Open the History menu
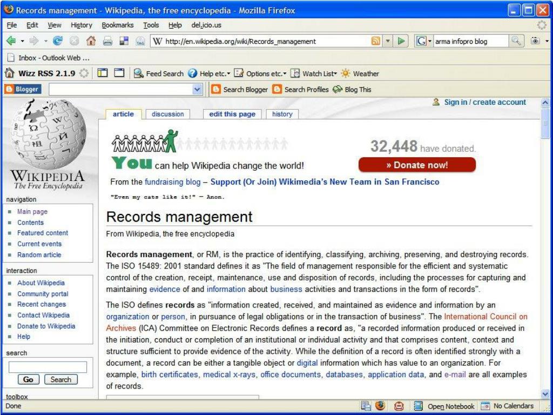The width and height of the screenshot is (553, 415). tap(81, 25)
